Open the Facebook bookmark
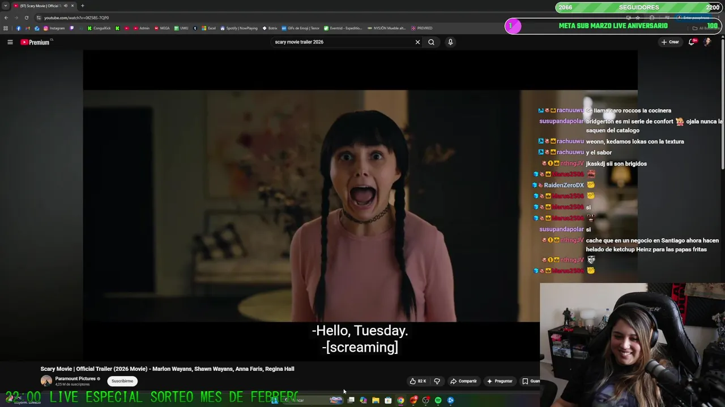Screen dimensions: 725x407 tap(18, 28)
